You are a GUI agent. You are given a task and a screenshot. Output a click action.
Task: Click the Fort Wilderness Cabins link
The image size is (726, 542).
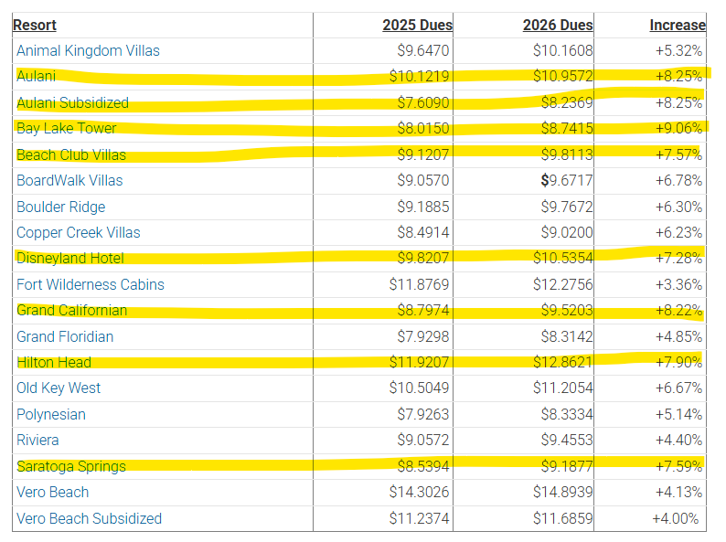tap(91, 284)
